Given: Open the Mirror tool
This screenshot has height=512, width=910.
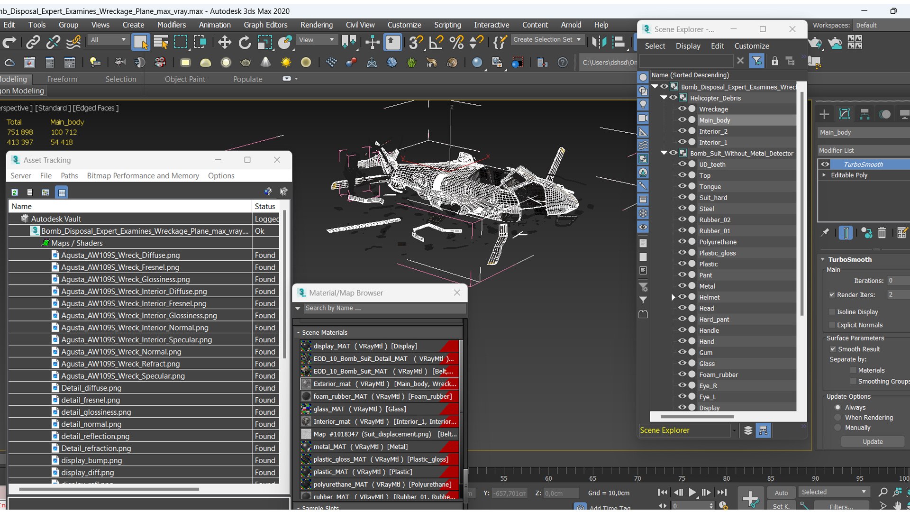Looking at the screenshot, I should pos(599,43).
